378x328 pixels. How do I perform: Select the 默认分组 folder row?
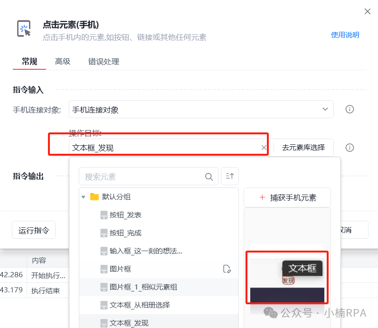coord(159,197)
